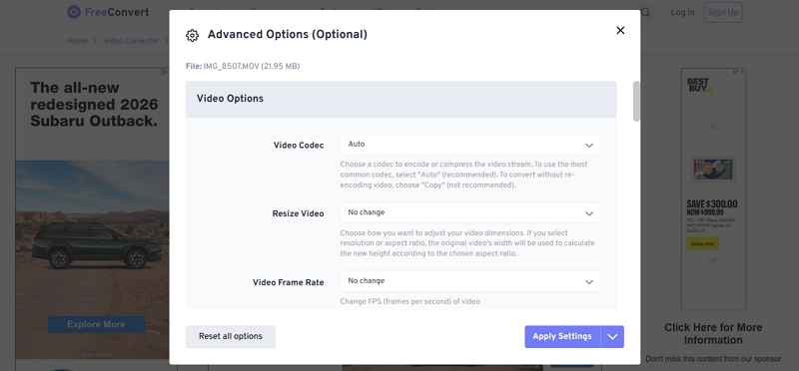
Task: Click the search magnifier icon in header
Action: coord(645,12)
